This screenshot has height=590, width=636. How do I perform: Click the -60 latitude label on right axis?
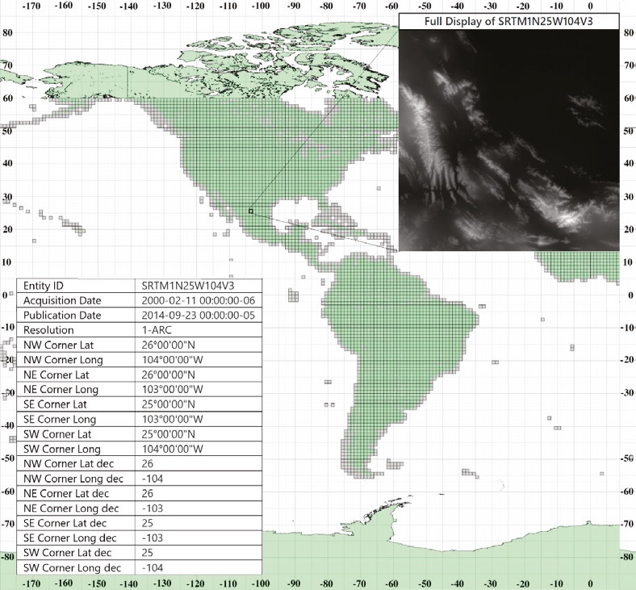point(626,491)
